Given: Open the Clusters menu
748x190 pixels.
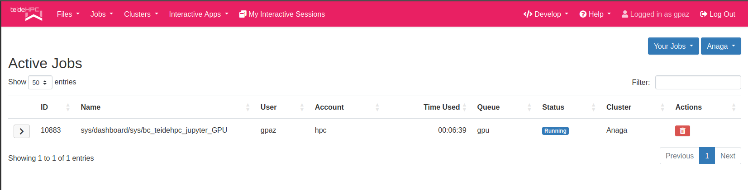Looking at the screenshot, I should 141,14.
